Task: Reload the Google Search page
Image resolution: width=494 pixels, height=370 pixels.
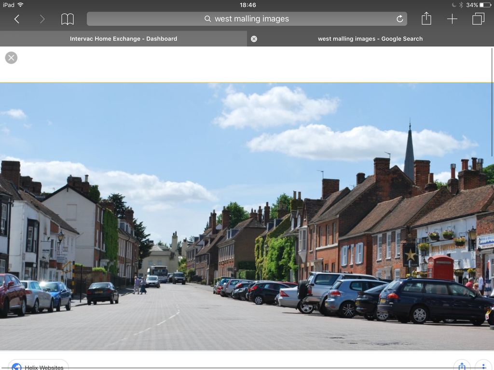Action: point(399,19)
